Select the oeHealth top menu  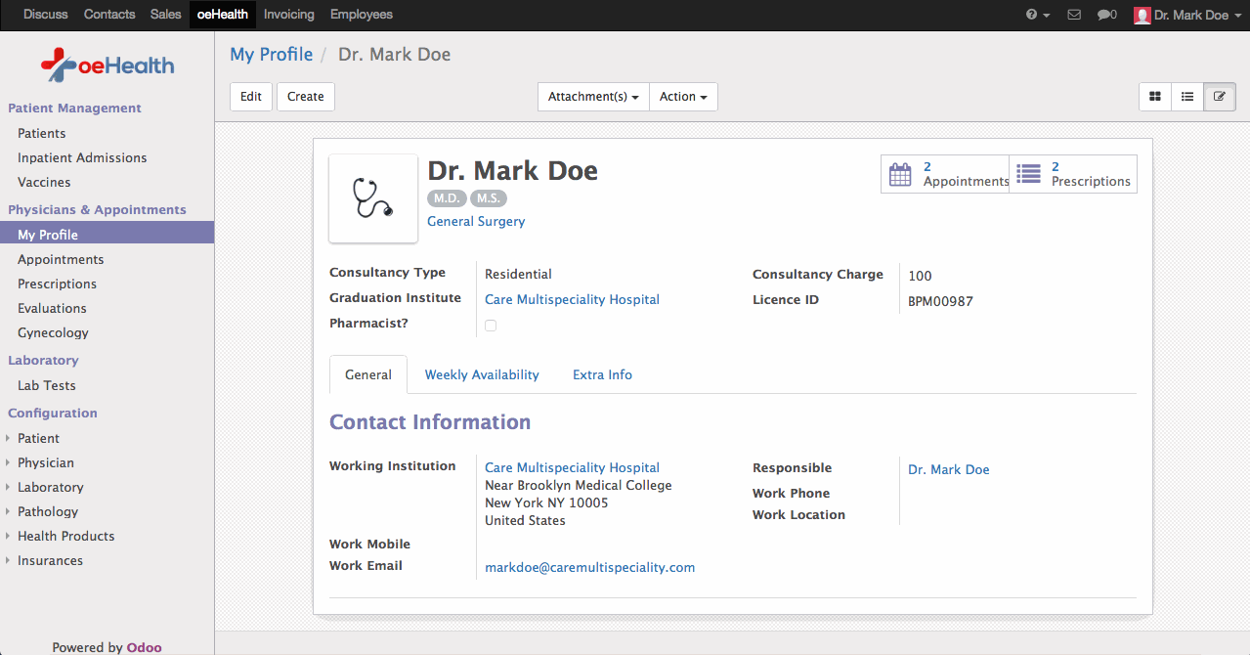[x=223, y=15]
